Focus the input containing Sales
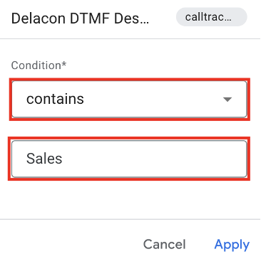This screenshot has width=261, height=259. pos(129,159)
